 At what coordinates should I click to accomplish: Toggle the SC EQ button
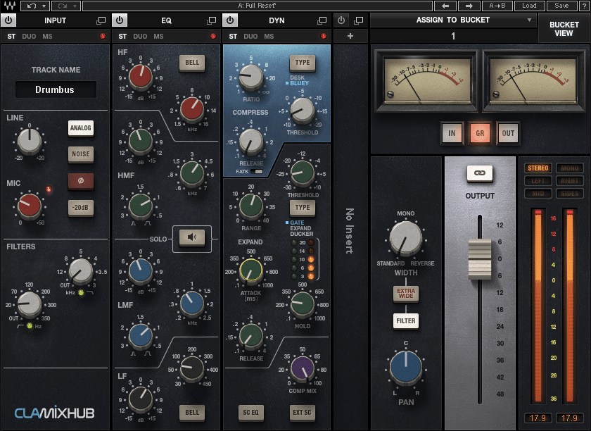point(251,413)
